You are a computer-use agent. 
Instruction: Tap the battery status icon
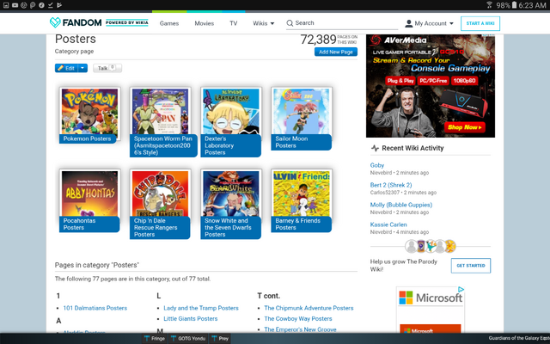click(514, 5)
